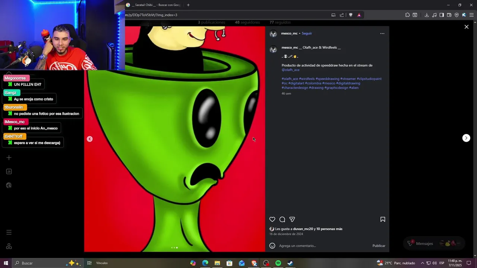Open the Windows notification center
This screenshot has width=477, height=268.
click(x=469, y=263)
